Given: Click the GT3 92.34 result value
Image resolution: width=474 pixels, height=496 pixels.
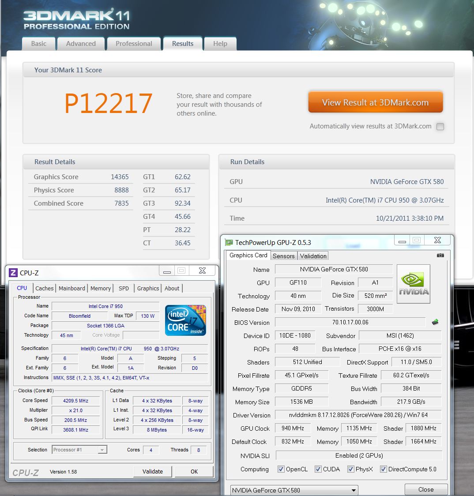Looking at the screenshot, I should pyautogui.click(x=183, y=203).
